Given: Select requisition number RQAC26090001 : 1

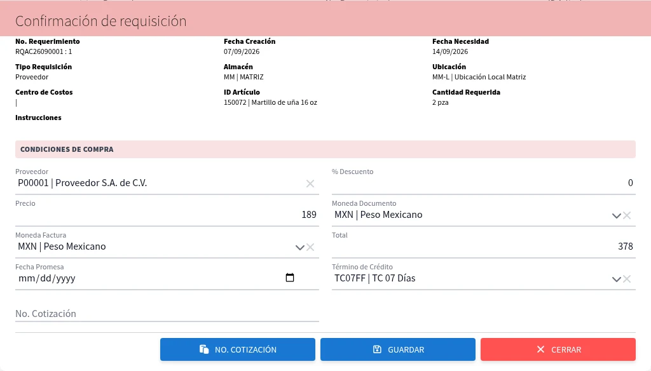Looking at the screenshot, I should [44, 51].
